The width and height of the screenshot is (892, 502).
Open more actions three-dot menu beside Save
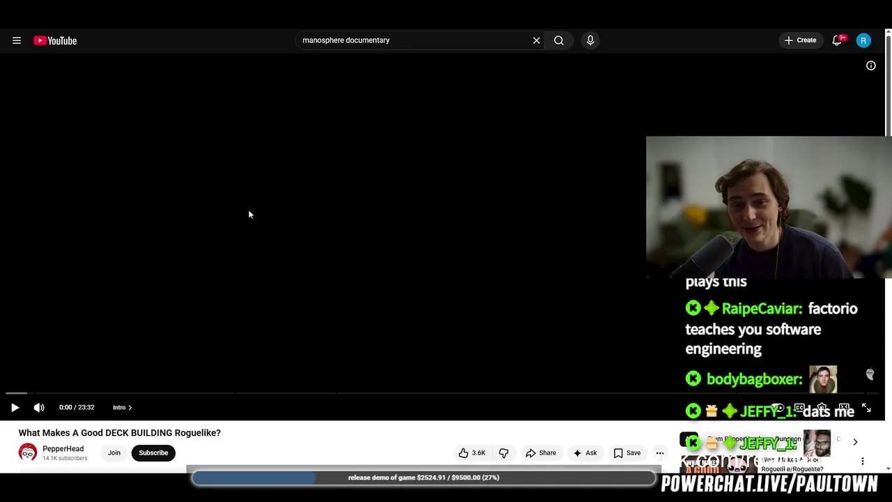[660, 453]
